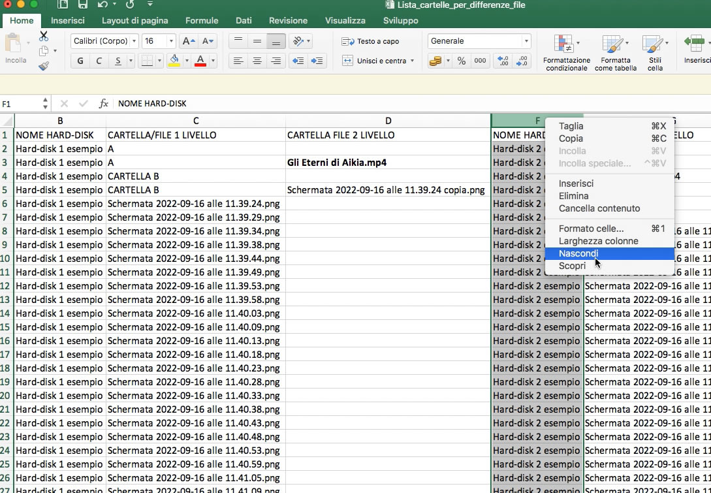Expand the fill color dropdown arrow

click(186, 61)
